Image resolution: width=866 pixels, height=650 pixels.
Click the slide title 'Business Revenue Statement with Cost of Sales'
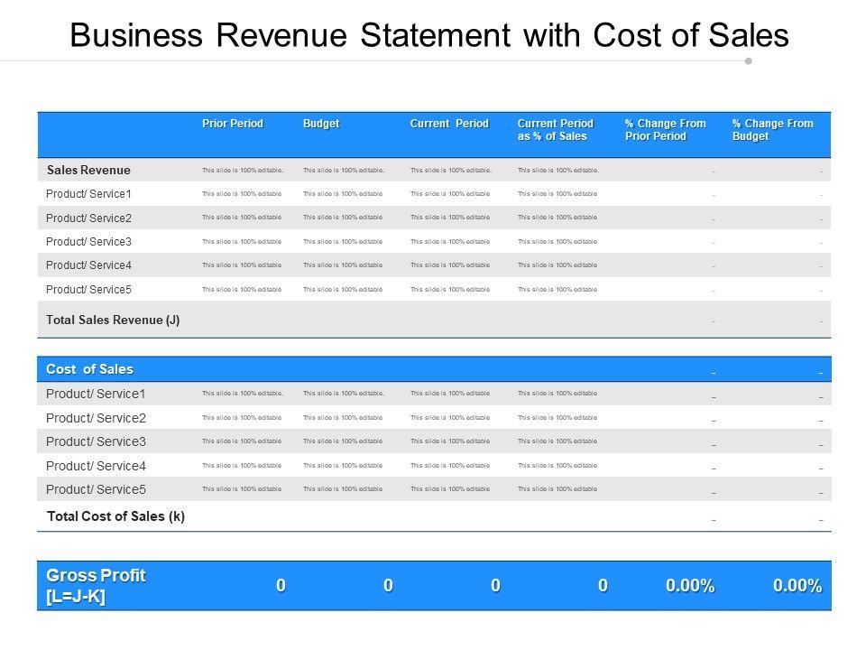(x=429, y=34)
